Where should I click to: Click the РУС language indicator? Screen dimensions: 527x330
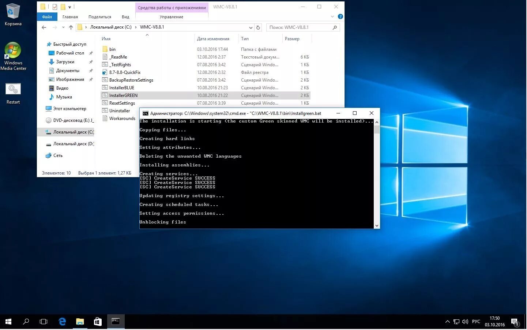476,322
